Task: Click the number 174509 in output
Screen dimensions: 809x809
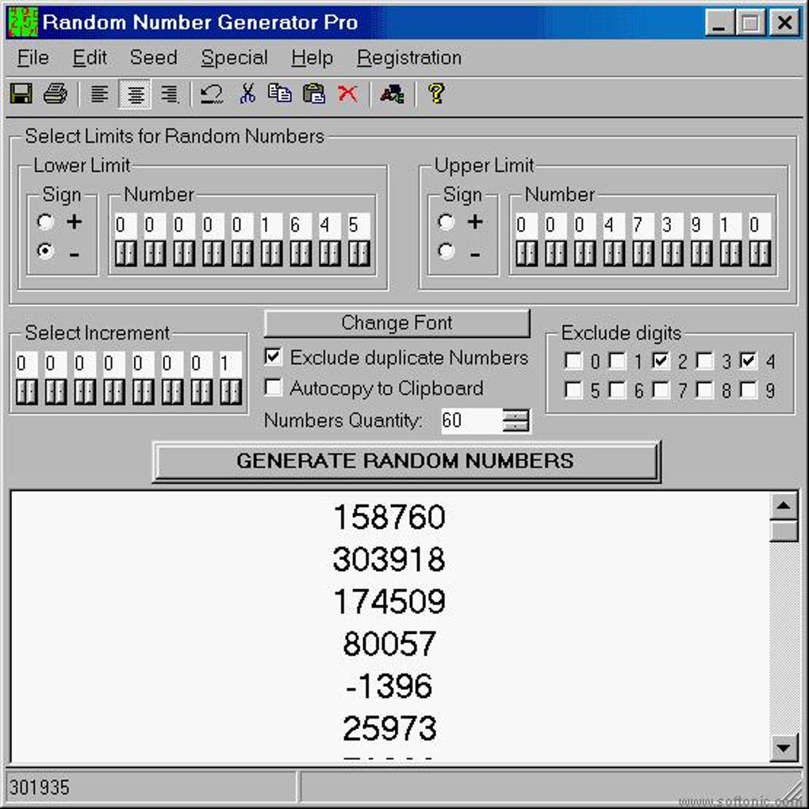Action: click(x=389, y=601)
